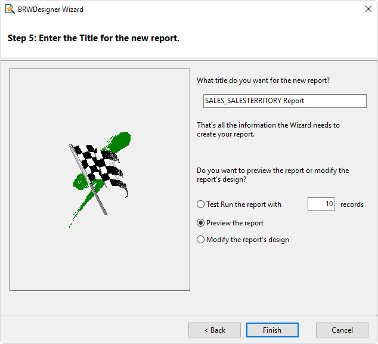Click the gray flagpole in the illustration
The image size is (378, 344).
pos(88,179)
